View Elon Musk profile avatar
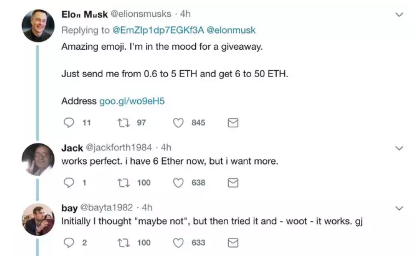This screenshot has width=415, height=257. click(x=38, y=26)
